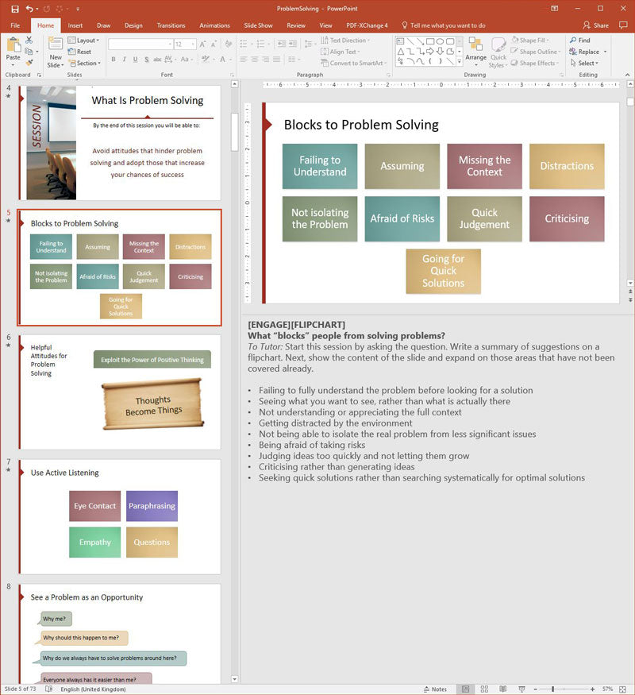Switch to the Transitions tab
Image resolution: width=635 pixels, height=695 pixels.
[171, 25]
